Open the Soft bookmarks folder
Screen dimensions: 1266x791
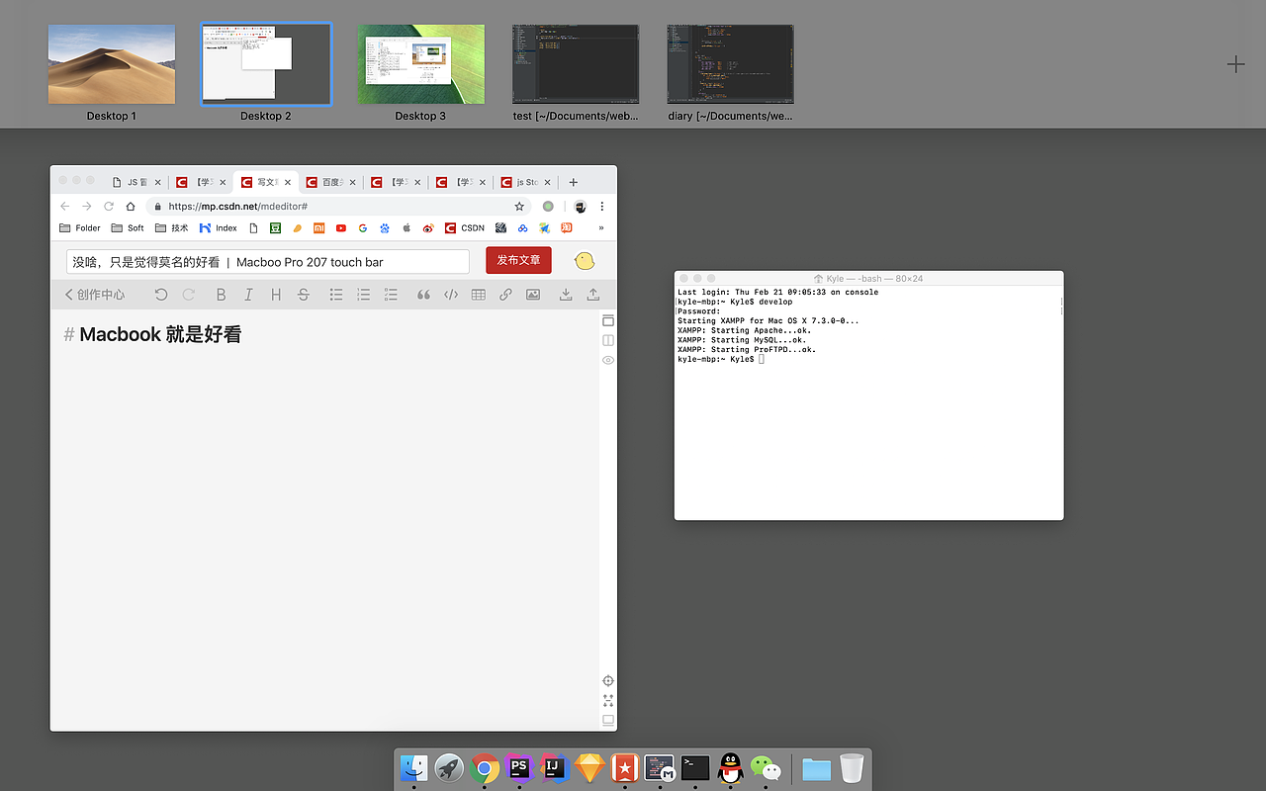click(128, 228)
